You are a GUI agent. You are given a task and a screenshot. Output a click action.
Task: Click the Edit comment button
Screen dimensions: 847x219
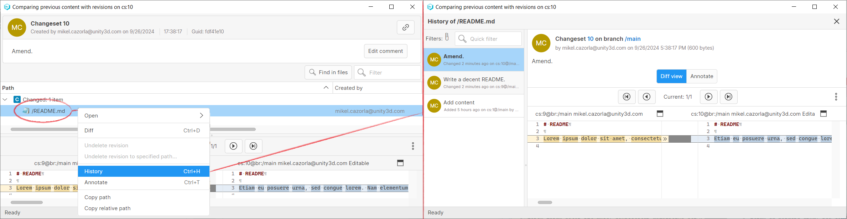(385, 51)
